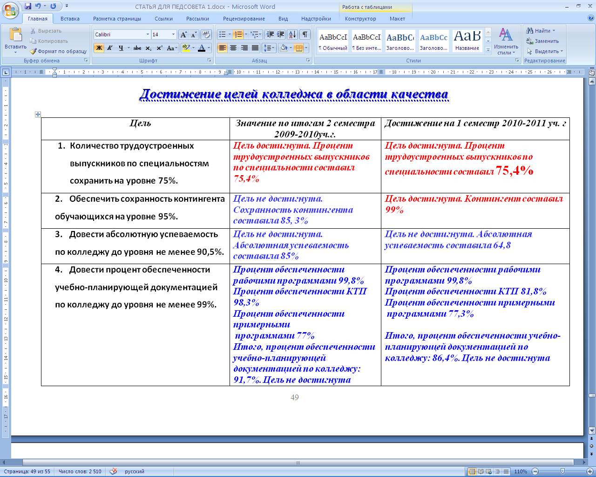
Task: Switch to Ссылки tab
Action: pos(164,19)
